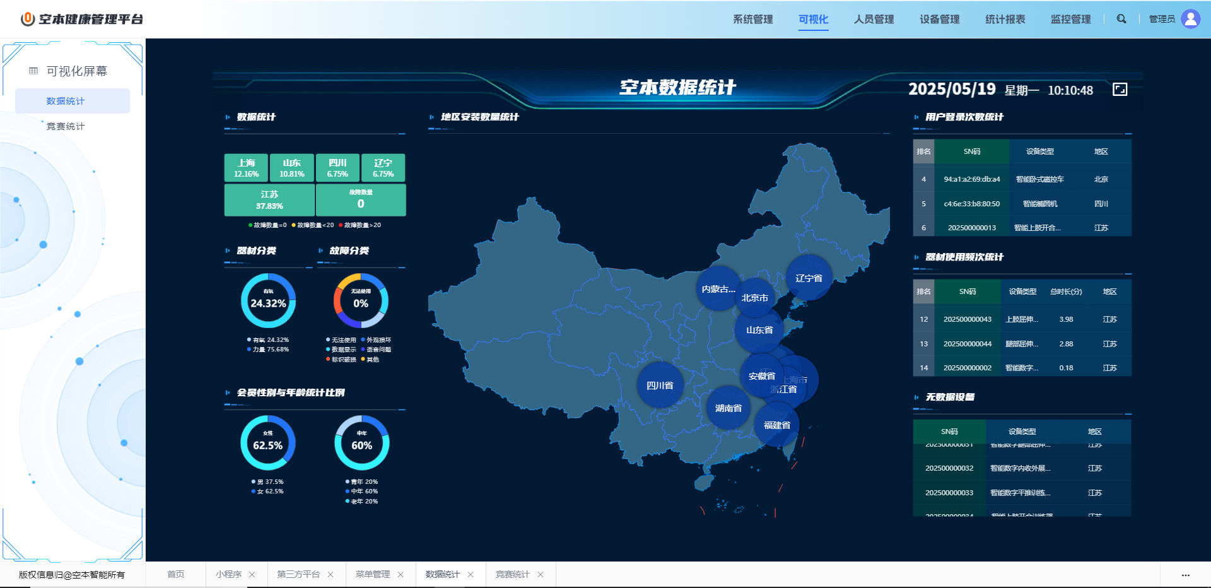Screen dimensions: 1211x588
Task: Toggle 故障数量=0 legend item
Action: point(269,225)
